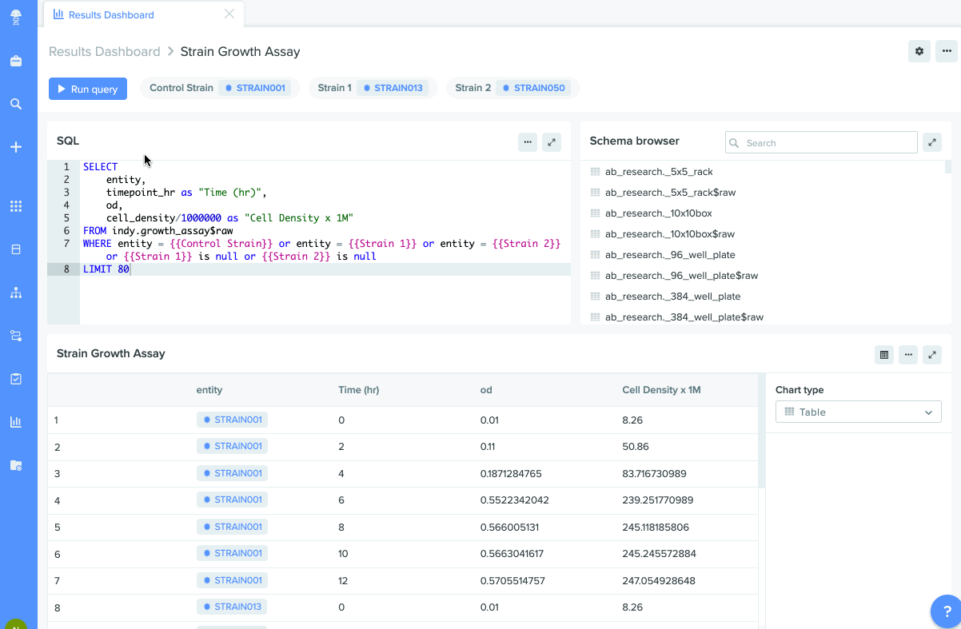
Task: Open dashboard settings gear icon
Action: click(919, 51)
